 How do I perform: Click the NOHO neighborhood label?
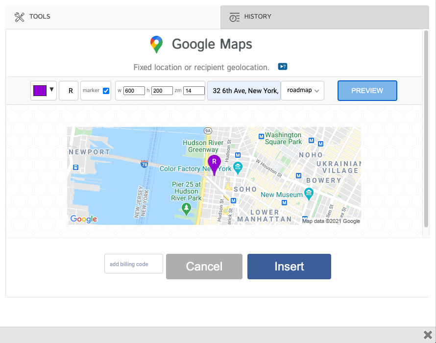click(311, 155)
